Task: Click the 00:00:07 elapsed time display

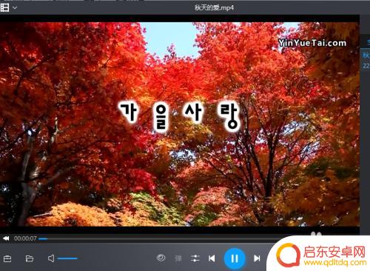Action: pos(25,238)
